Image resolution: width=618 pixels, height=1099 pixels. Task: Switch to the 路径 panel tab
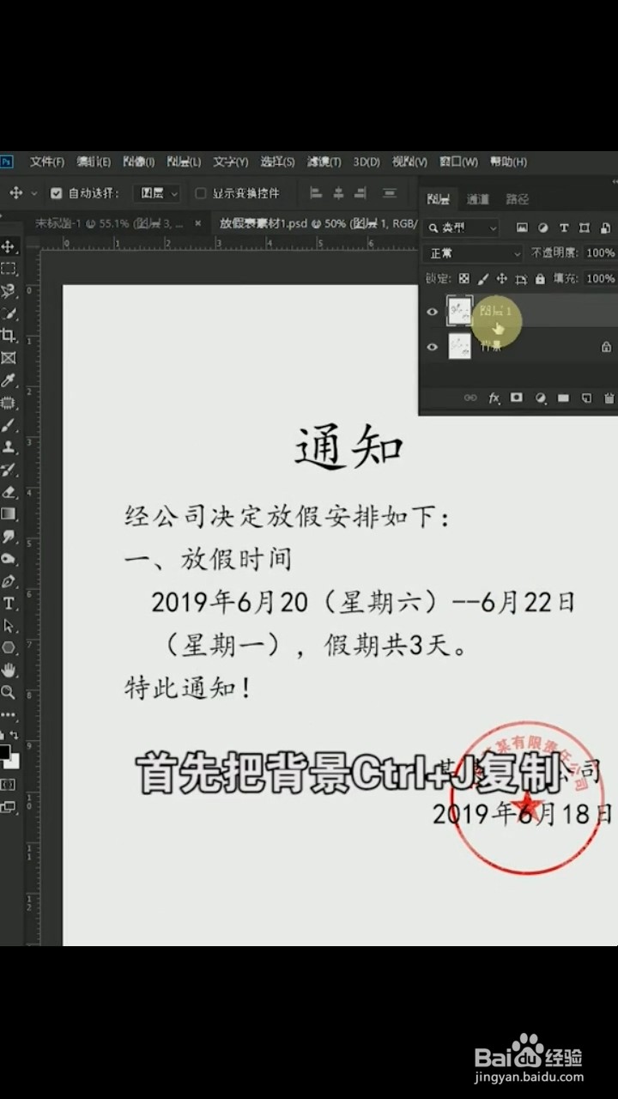(x=518, y=199)
